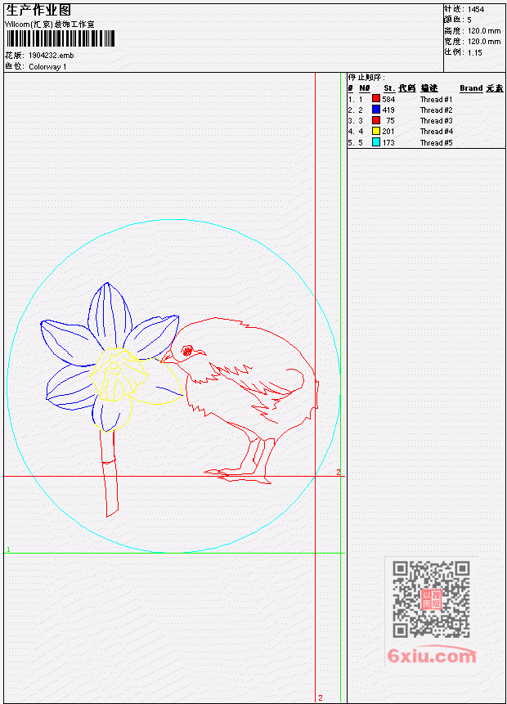Click the total stitch value '1454'
The width and height of the screenshot is (507, 704).
click(x=476, y=10)
